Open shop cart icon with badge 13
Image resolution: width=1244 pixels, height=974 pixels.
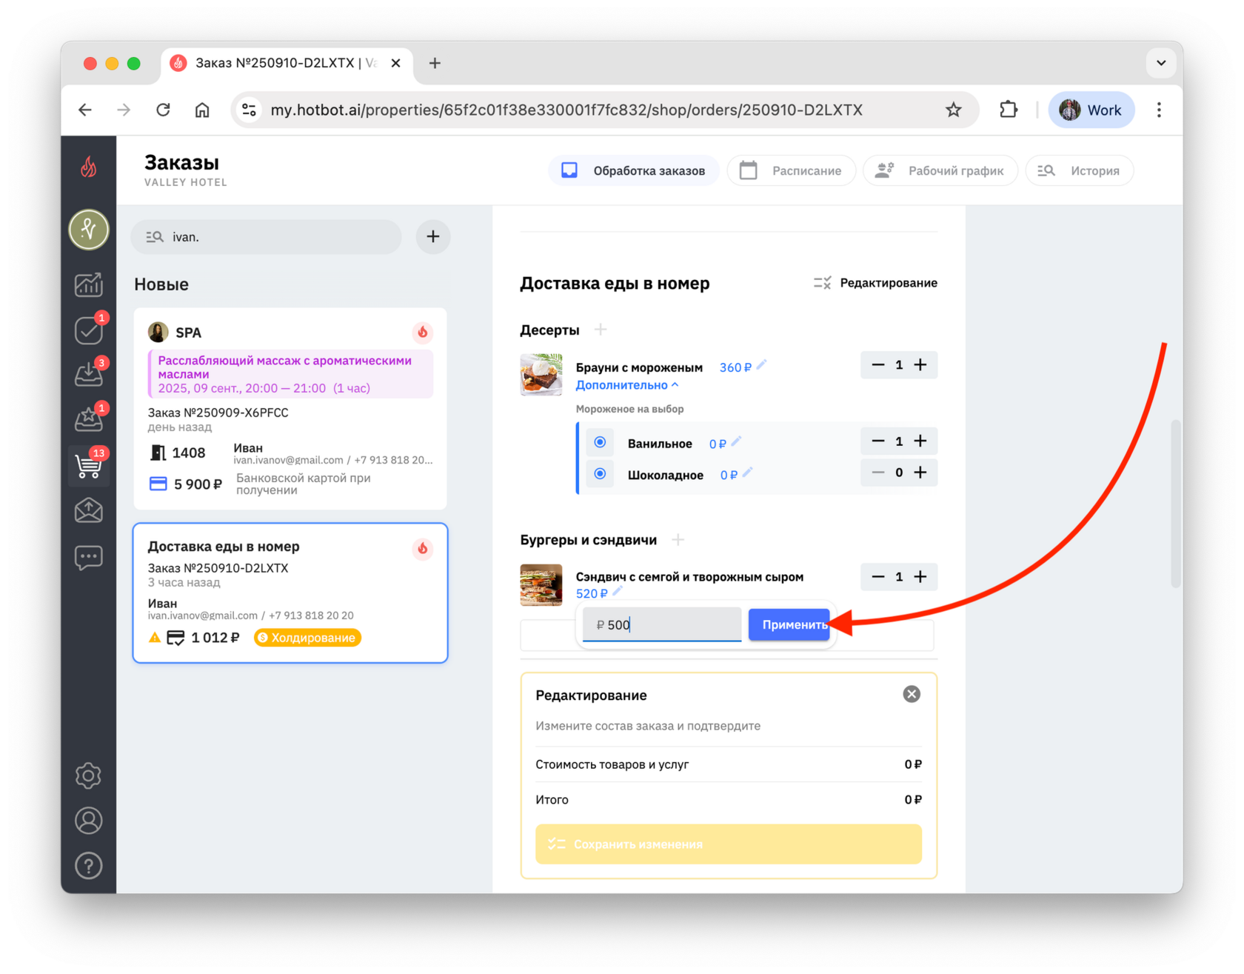(89, 465)
